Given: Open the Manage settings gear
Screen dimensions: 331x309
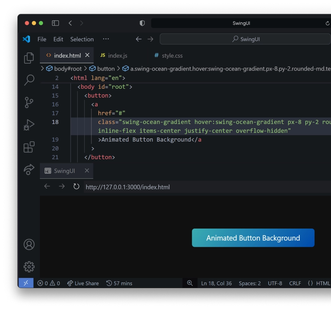Looking at the screenshot, I should coord(29,267).
